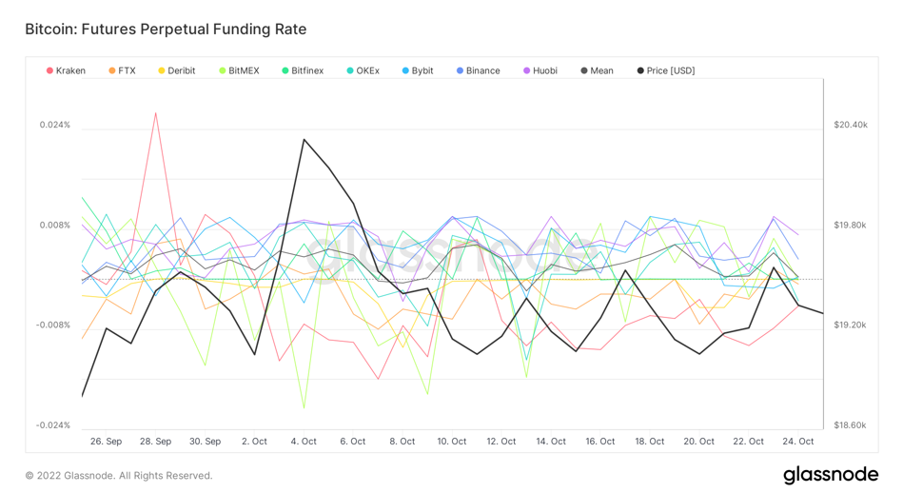Click the $19.80k right axis label

pyautogui.click(x=850, y=225)
